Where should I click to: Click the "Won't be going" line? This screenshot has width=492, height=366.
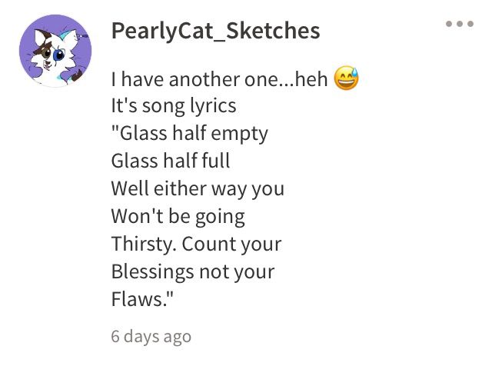(178, 217)
